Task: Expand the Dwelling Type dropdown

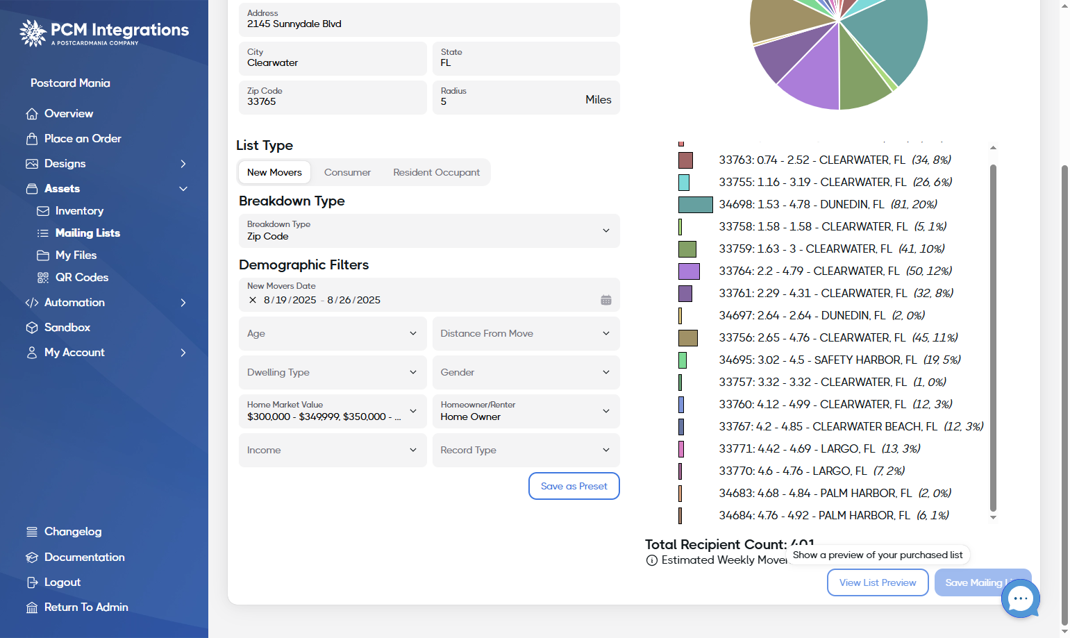Action: click(x=333, y=372)
